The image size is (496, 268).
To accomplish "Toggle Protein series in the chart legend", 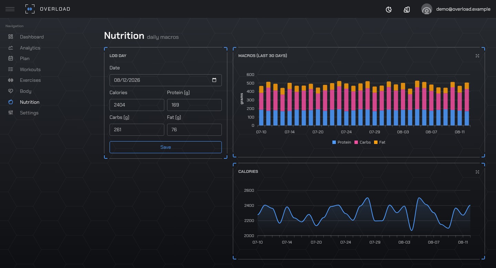I will (342, 142).
